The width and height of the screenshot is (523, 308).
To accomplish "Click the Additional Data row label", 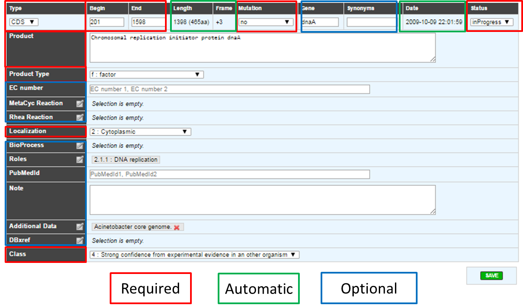I will coord(33,226).
